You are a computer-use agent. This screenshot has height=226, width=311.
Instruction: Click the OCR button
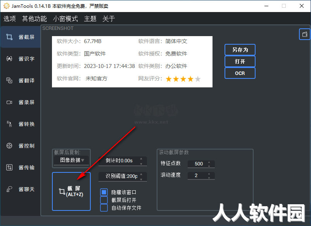click(240, 73)
